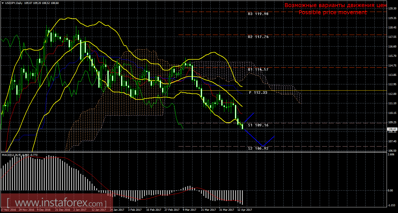Select the P 112.33 pivot label
This screenshot has height=213, width=398.
coord(258,92)
